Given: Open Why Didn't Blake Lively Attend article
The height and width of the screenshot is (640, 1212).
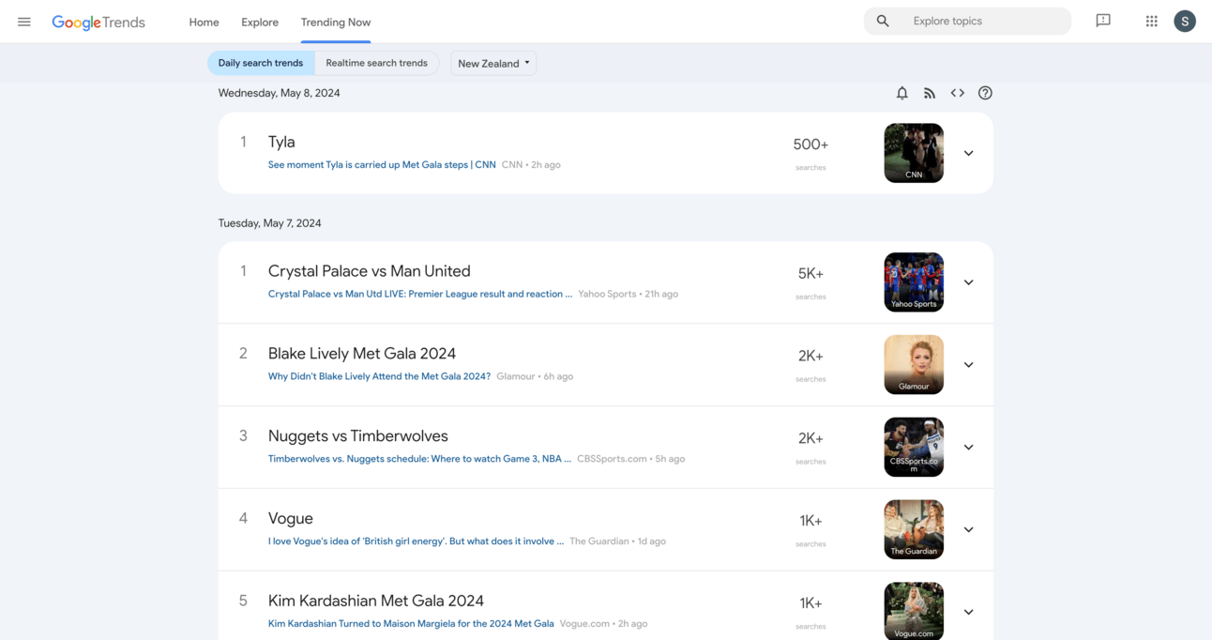Looking at the screenshot, I should click(x=379, y=376).
